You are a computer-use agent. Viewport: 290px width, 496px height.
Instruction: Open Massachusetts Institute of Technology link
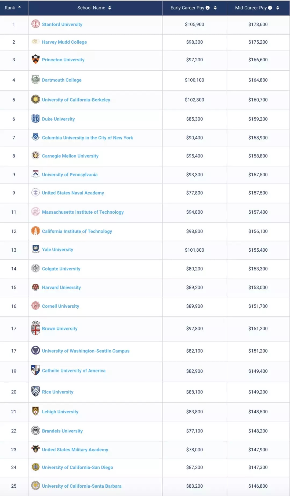click(83, 212)
